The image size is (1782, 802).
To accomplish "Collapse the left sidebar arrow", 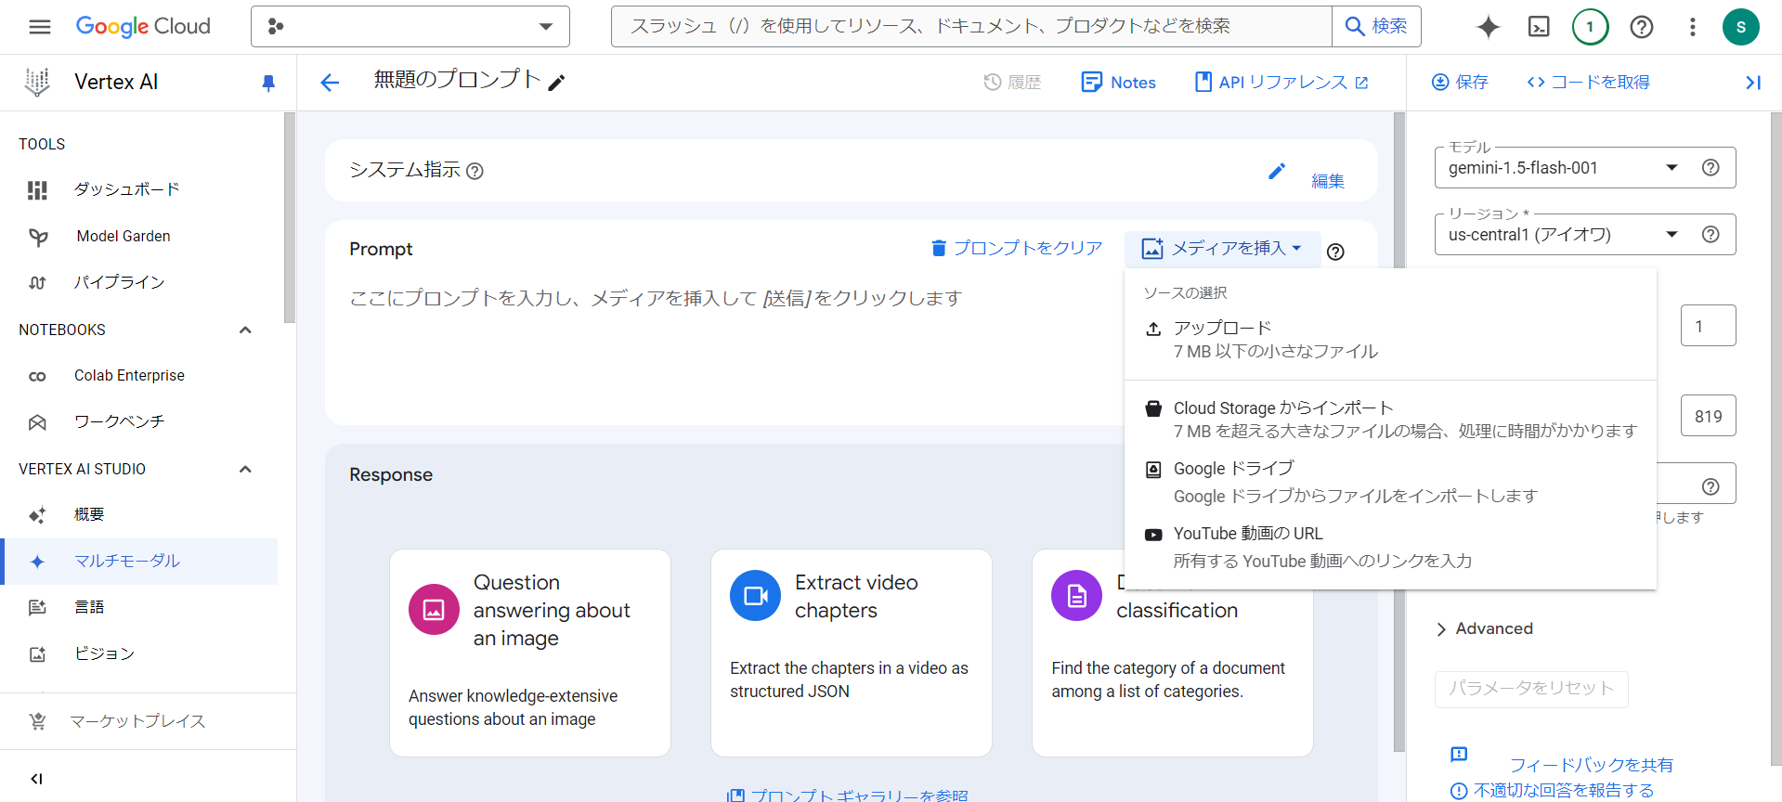I will pos(36,779).
